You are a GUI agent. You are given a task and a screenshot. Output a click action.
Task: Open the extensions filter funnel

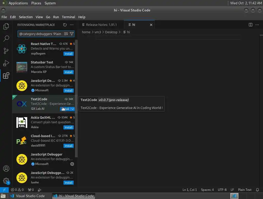(x=72, y=34)
